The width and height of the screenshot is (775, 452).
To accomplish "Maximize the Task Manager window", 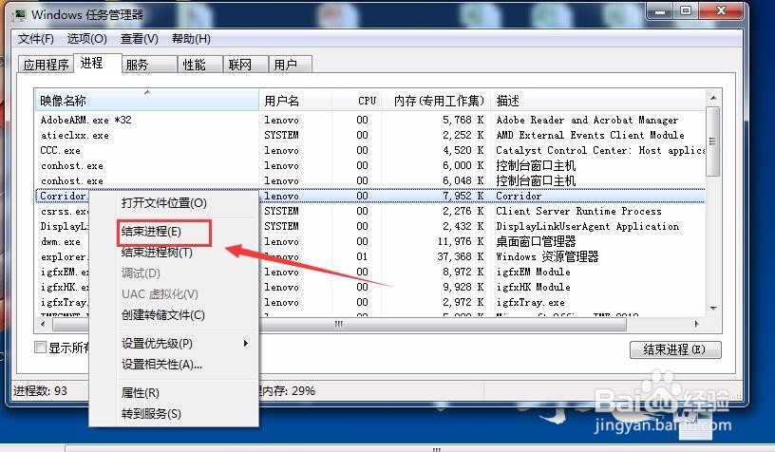I will (686, 10).
